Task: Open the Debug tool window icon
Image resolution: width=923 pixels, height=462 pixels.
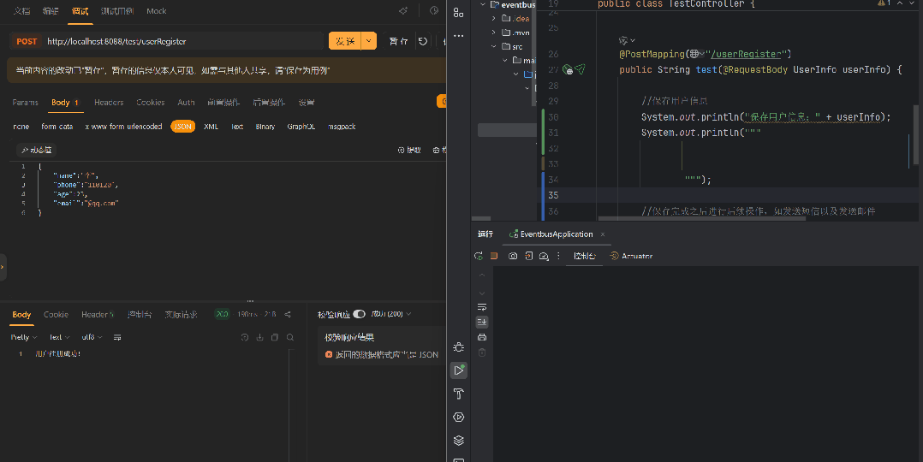Action: (x=459, y=347)
